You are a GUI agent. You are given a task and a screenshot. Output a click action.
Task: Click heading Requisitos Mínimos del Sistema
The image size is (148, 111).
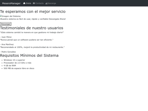29,55
